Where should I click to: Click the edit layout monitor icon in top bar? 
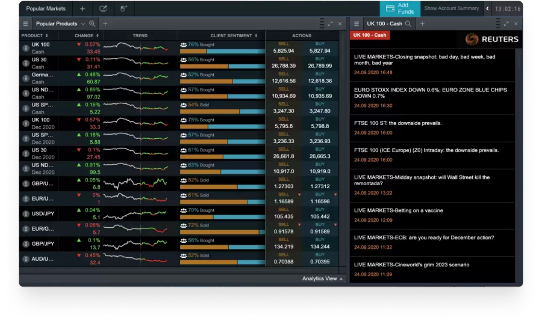click(103, 9)
